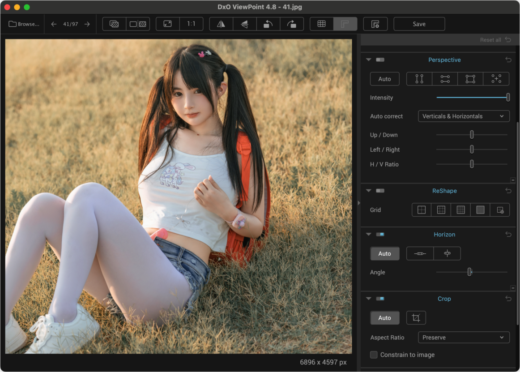Choose the force rectangle perspective tool
The width and height of the screenshot is (520, 372).
coord(470,79)
